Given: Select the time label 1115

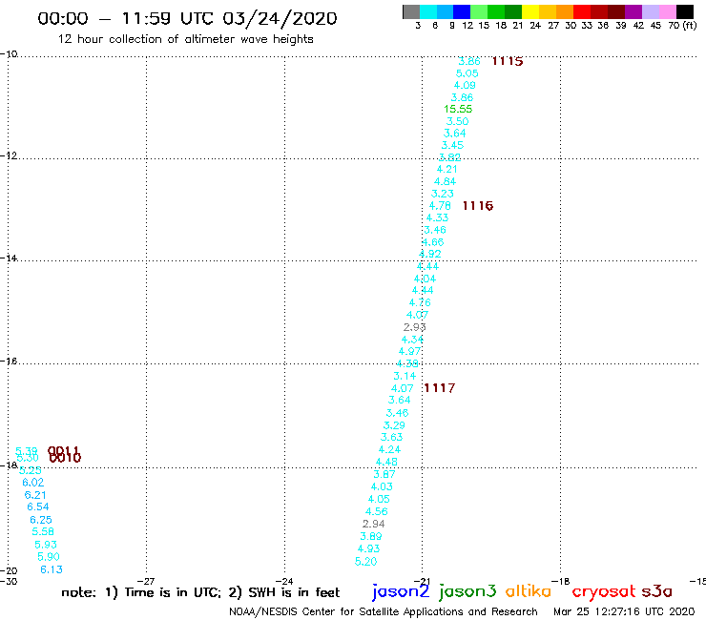Looking at the screenshot, I should coord(508,61).
